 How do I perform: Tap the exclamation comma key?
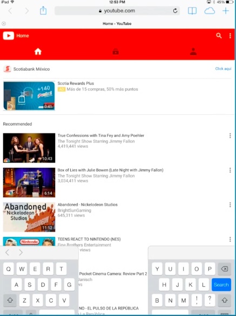point(197,300)
